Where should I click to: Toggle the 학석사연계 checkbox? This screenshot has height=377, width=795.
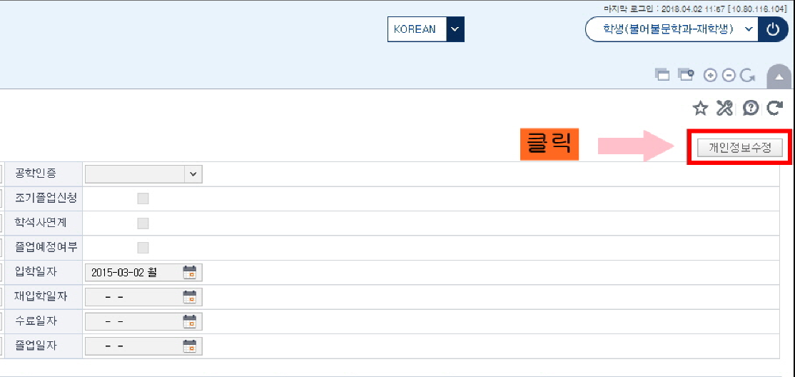tap(143, 223)
